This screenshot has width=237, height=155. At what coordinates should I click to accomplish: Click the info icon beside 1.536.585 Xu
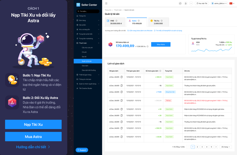(x=147, y=46)
